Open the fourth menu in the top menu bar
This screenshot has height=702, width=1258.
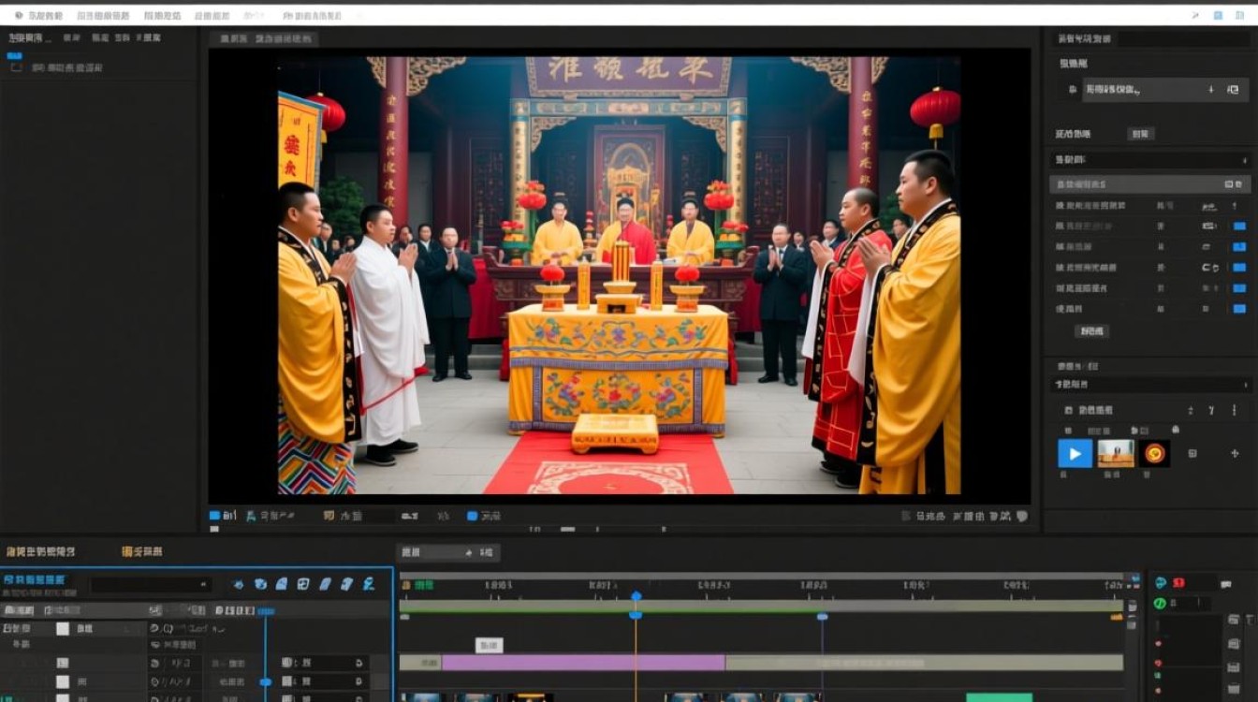point(212,16)
